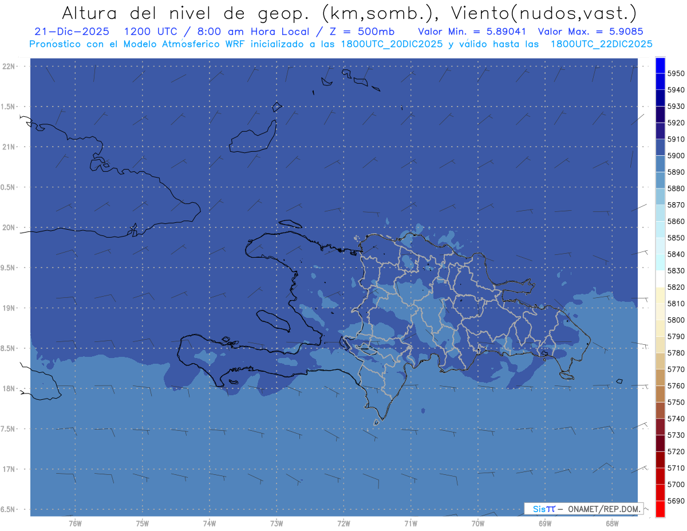Pick the pale yellow swatch between 5810 and 5820
The height and width of the screenshot is (531, 687).
(660, 295)
